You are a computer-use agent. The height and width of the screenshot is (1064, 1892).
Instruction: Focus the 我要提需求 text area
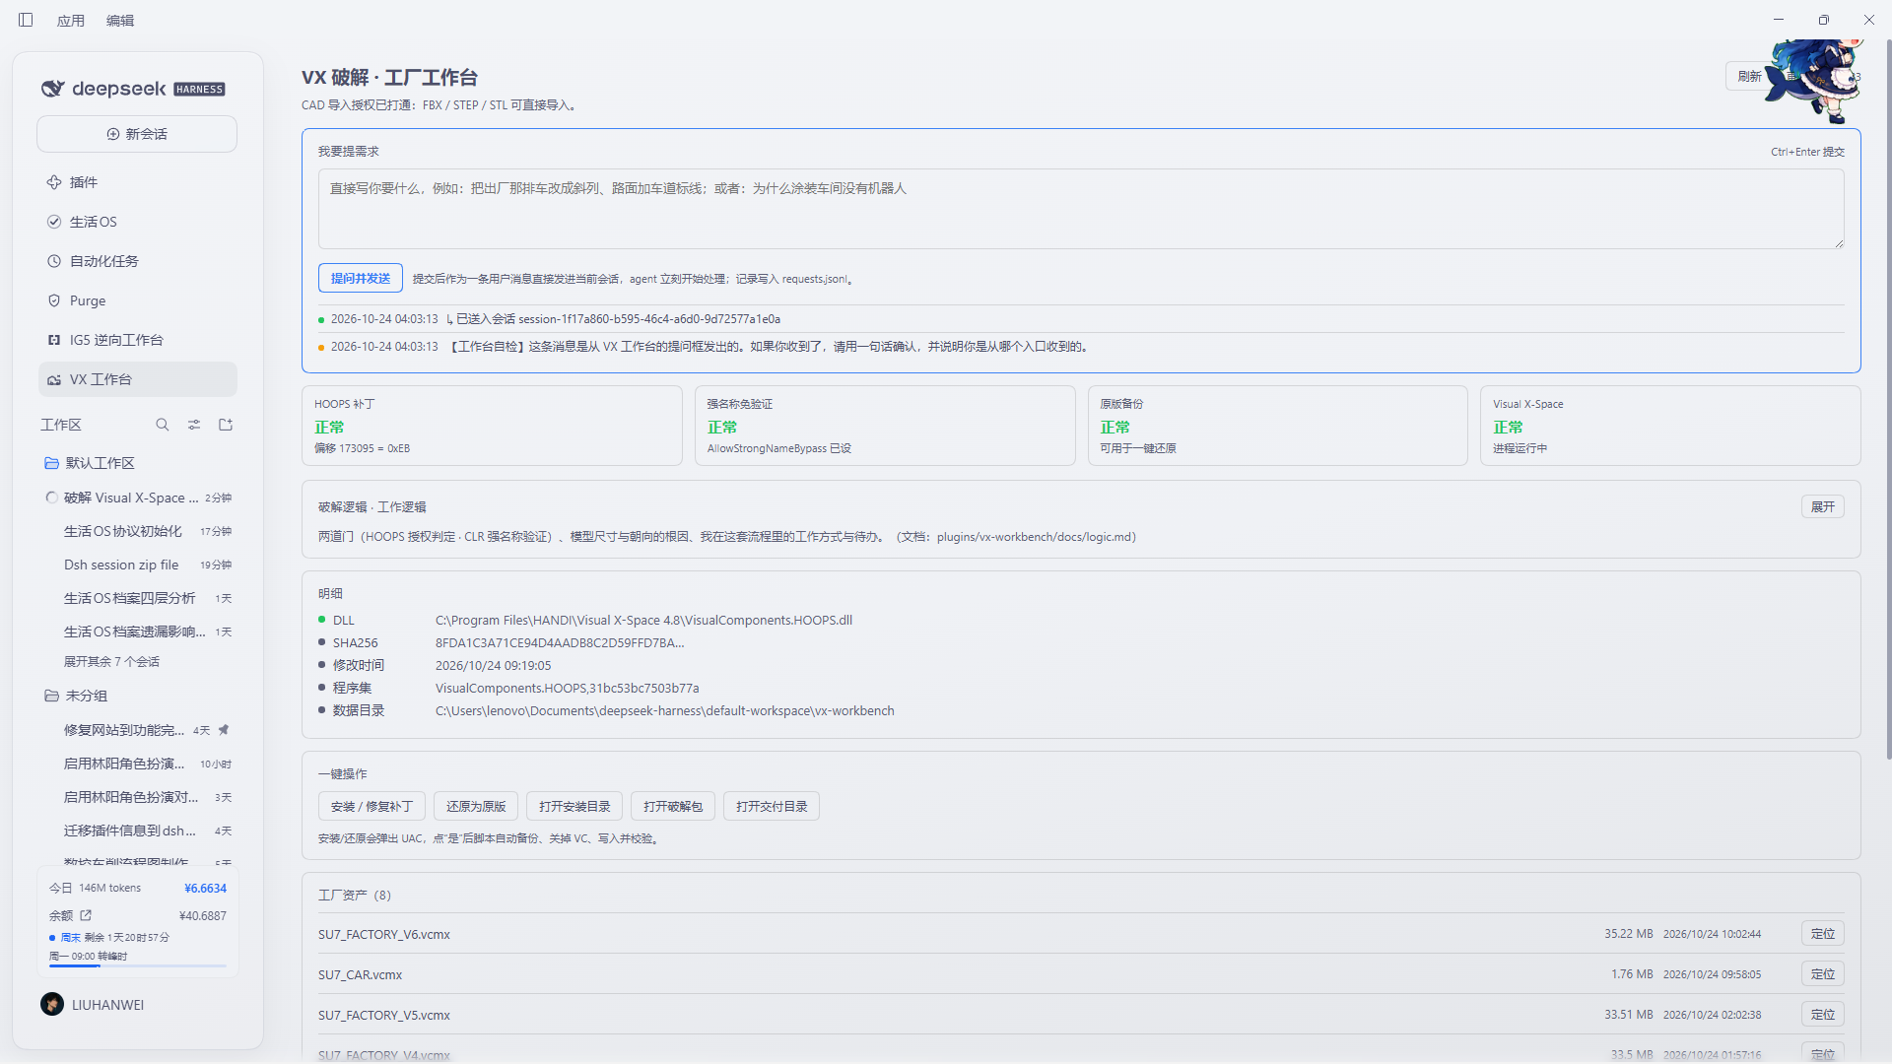tap(1081, 209)
